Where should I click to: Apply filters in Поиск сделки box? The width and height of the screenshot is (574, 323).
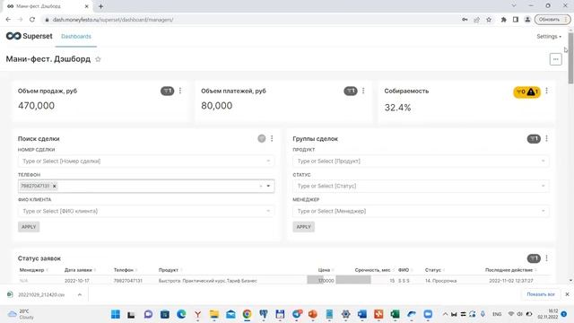[29, 227]
